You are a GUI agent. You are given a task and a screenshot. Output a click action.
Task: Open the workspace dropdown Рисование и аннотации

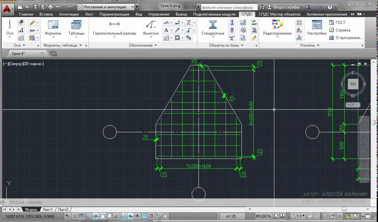[106, 7]
